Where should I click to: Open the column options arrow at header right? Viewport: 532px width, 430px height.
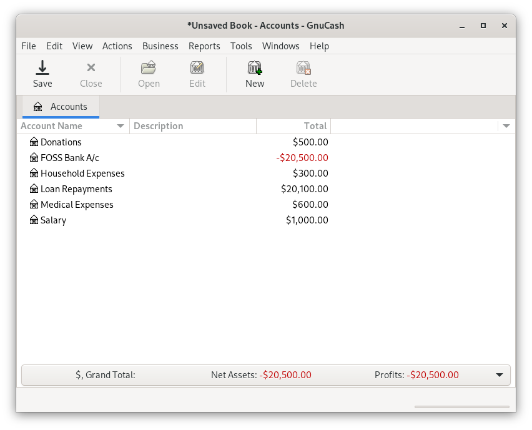(506, 125)
